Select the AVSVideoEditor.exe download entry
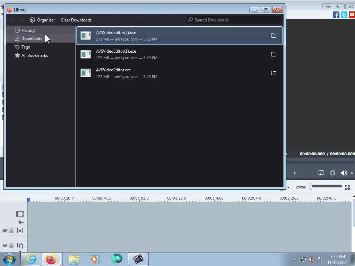Image resolution: width=355 pixels, height=266 pixels. click(x=180, y=73)
